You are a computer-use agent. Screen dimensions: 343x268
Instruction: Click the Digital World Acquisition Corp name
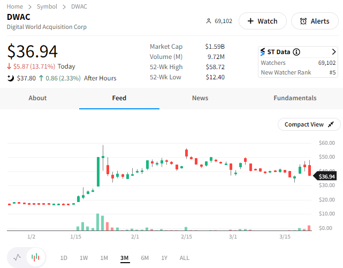[x=47, y=27]
